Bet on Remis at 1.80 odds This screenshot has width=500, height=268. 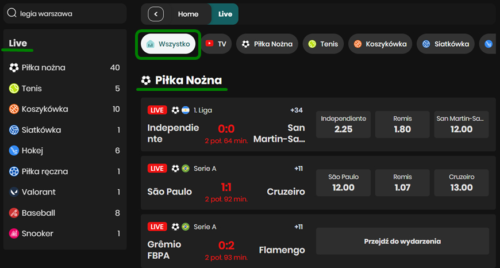[x=402, y=124]
